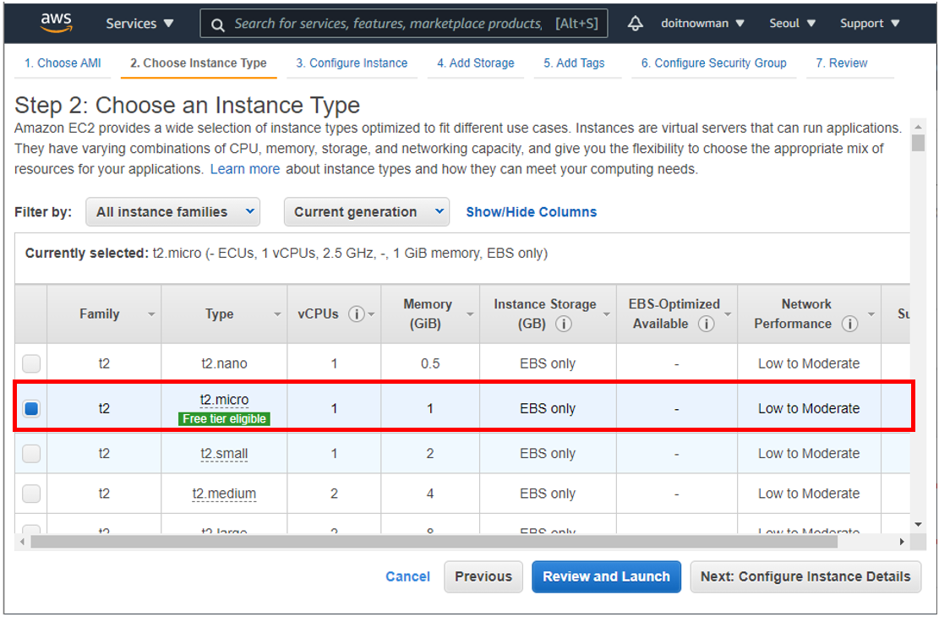Open the Seoul region dropdown
The width and height of the screenshot is (939, 617).
792,24
